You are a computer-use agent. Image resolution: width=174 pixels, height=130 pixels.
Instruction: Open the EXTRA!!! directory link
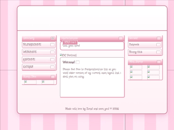tap(39, 67)
